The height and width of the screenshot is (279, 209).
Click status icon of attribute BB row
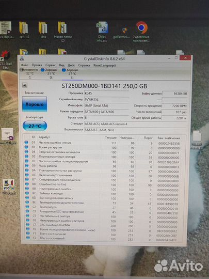[27, 189]
